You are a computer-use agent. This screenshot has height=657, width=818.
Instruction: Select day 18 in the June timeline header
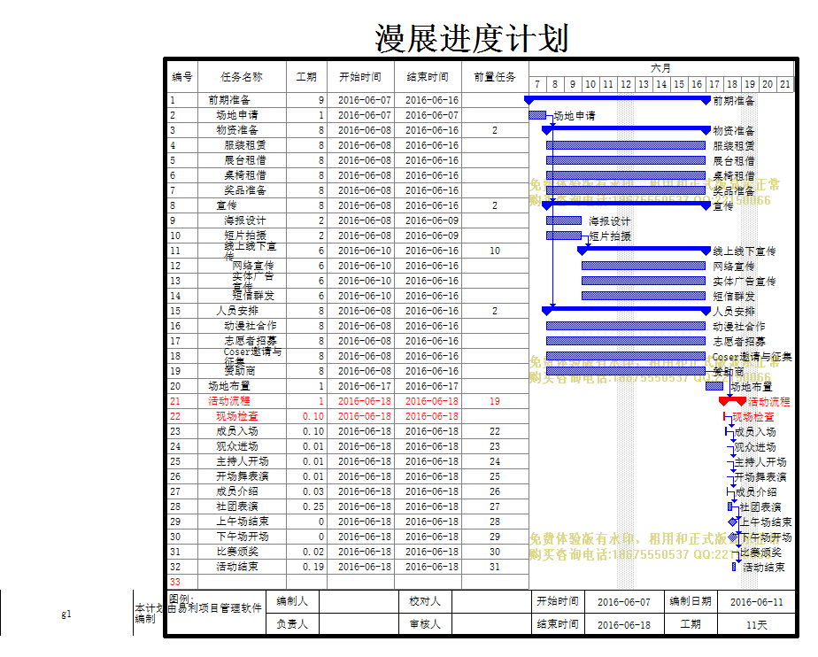pos(732,84)
